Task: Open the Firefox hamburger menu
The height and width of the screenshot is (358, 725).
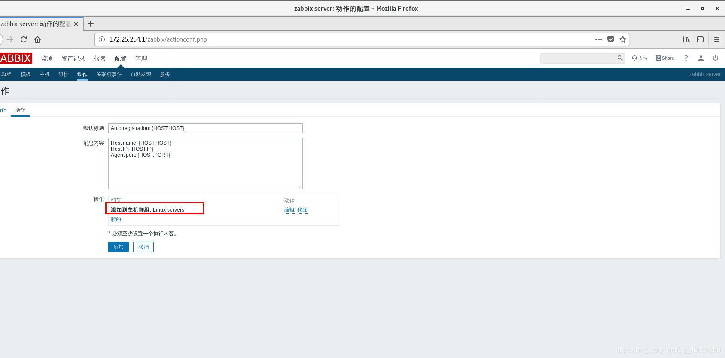Action: 716,39
